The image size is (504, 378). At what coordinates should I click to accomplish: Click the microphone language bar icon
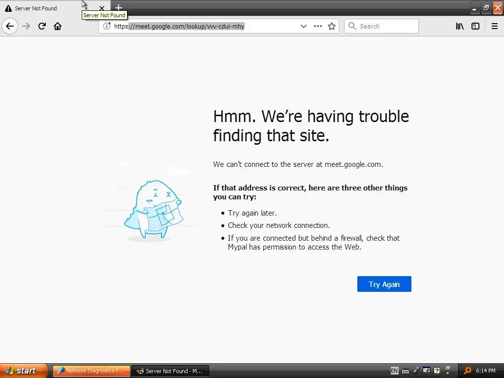tap(416, 371)
